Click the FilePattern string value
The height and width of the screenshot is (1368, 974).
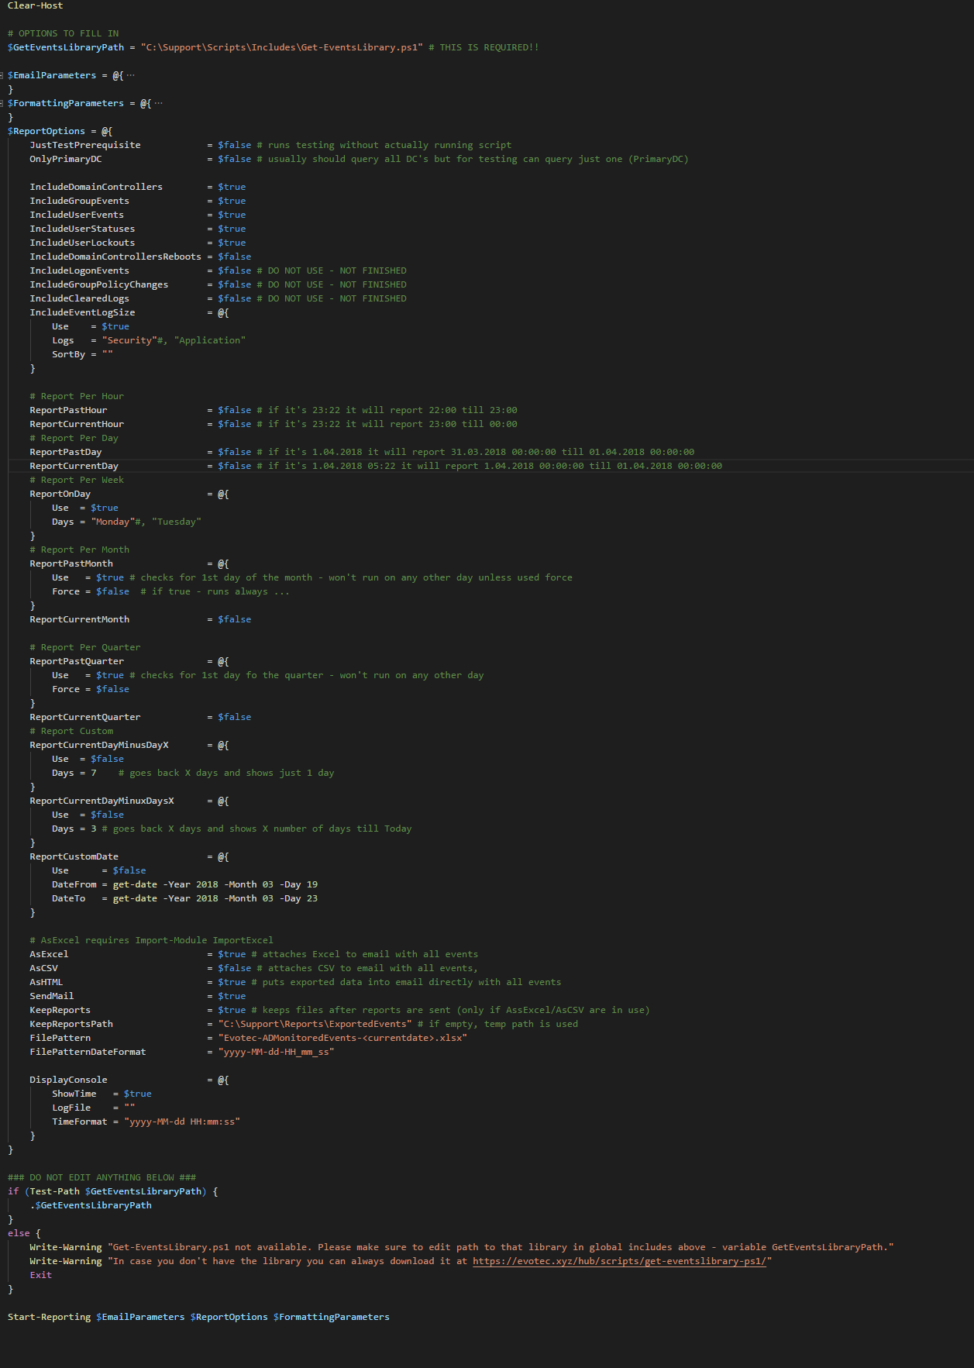[x=342, y=1038]
